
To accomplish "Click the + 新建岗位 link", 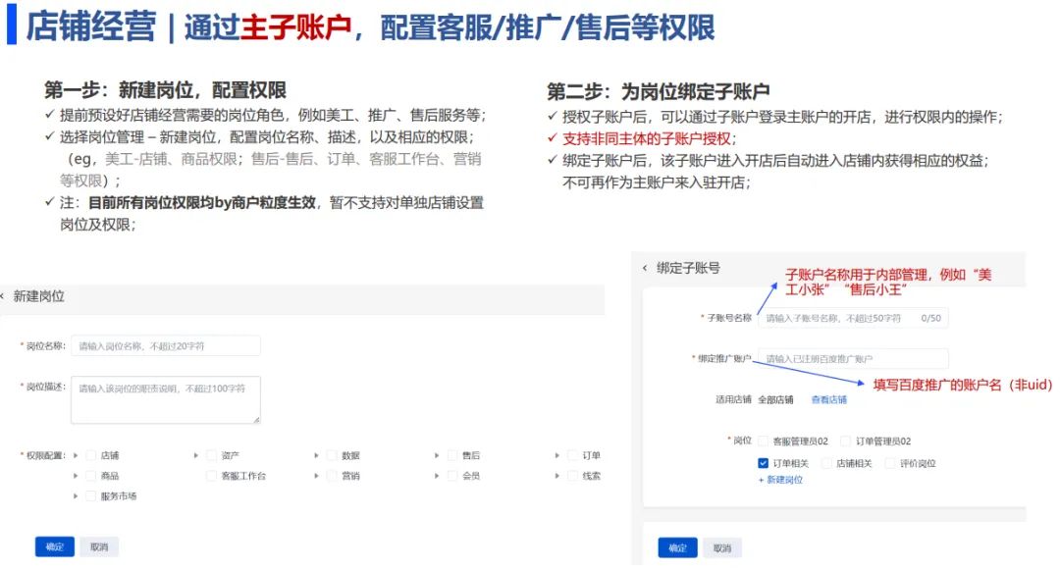I will (780, 480).
